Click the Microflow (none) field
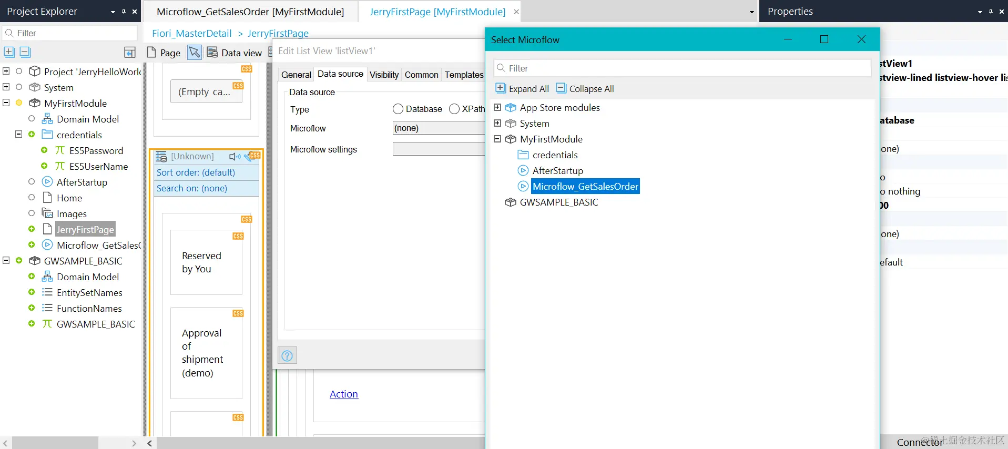Screen dimensions: 1008x449 click(439, 128)
